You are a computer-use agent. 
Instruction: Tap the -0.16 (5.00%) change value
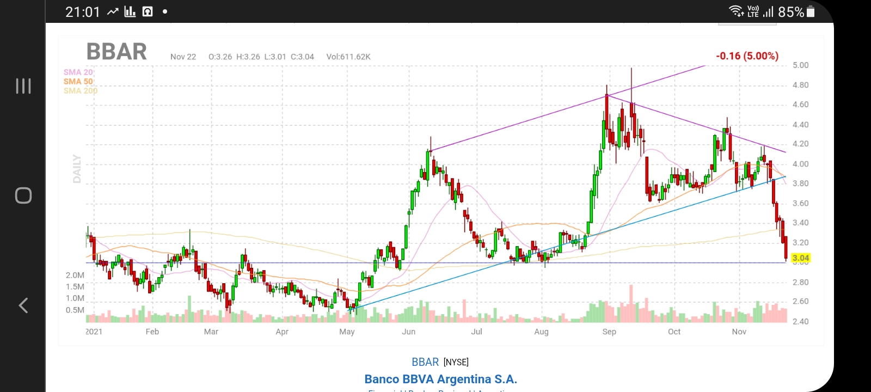[x=747, y=56]
